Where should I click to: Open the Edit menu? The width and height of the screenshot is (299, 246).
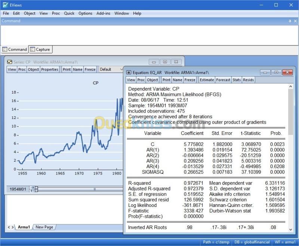(x=16, y=13)
